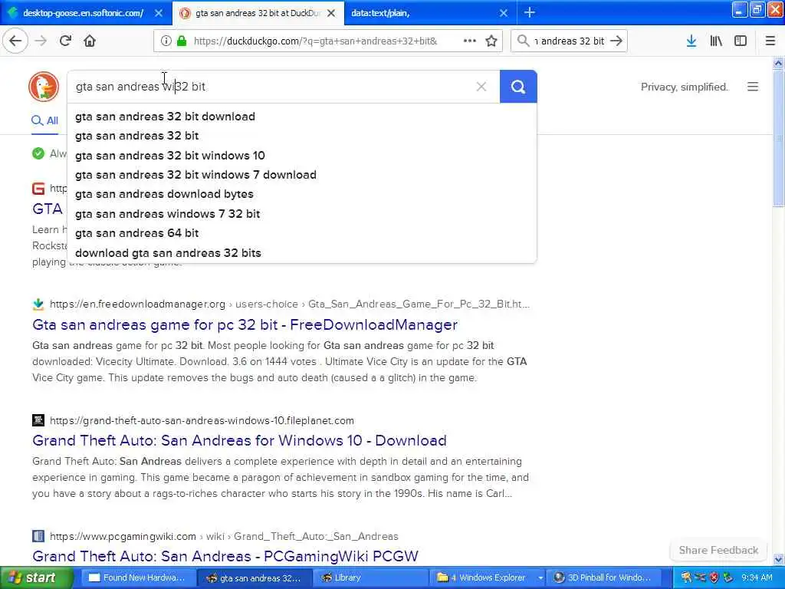Reload the current page

click(x=65, y=41)
